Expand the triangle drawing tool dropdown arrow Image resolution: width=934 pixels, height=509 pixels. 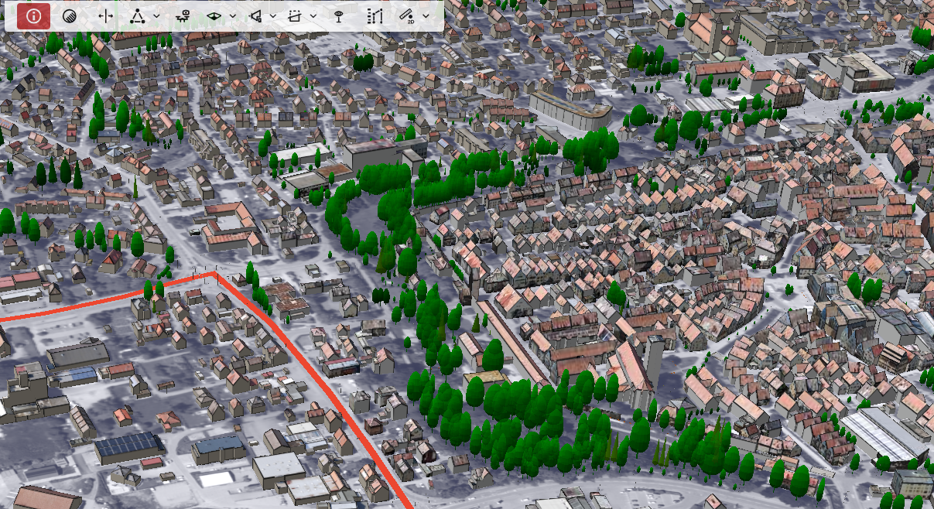pos(157,15)
